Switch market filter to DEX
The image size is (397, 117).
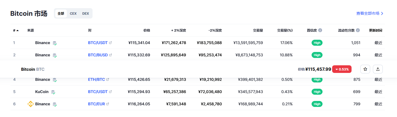click(x=85, y=13)
